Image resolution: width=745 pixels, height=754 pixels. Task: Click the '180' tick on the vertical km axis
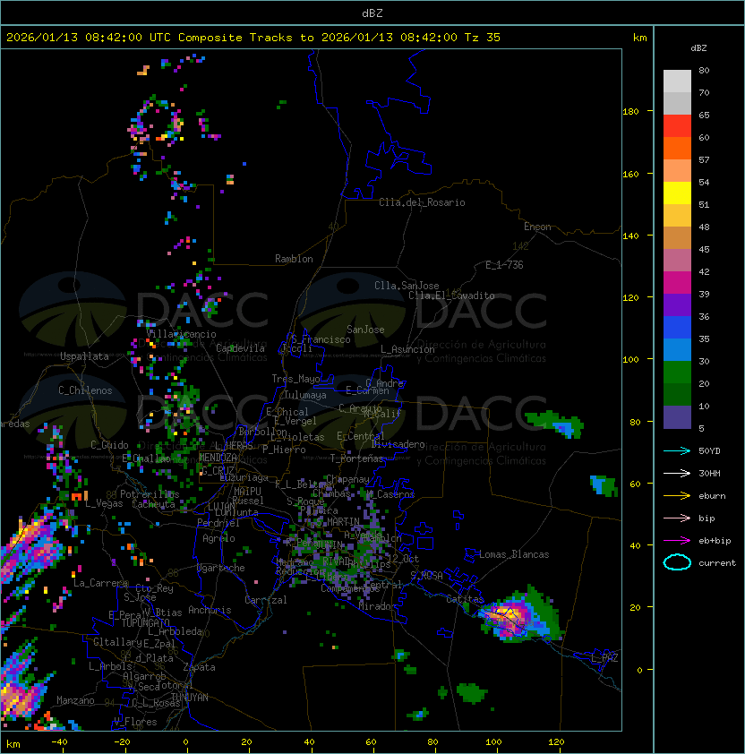coord(630,112)
